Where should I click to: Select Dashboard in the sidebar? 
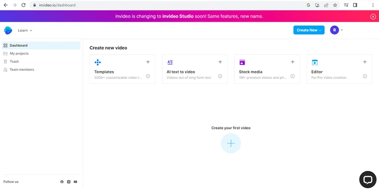click(x=41, y=46)
